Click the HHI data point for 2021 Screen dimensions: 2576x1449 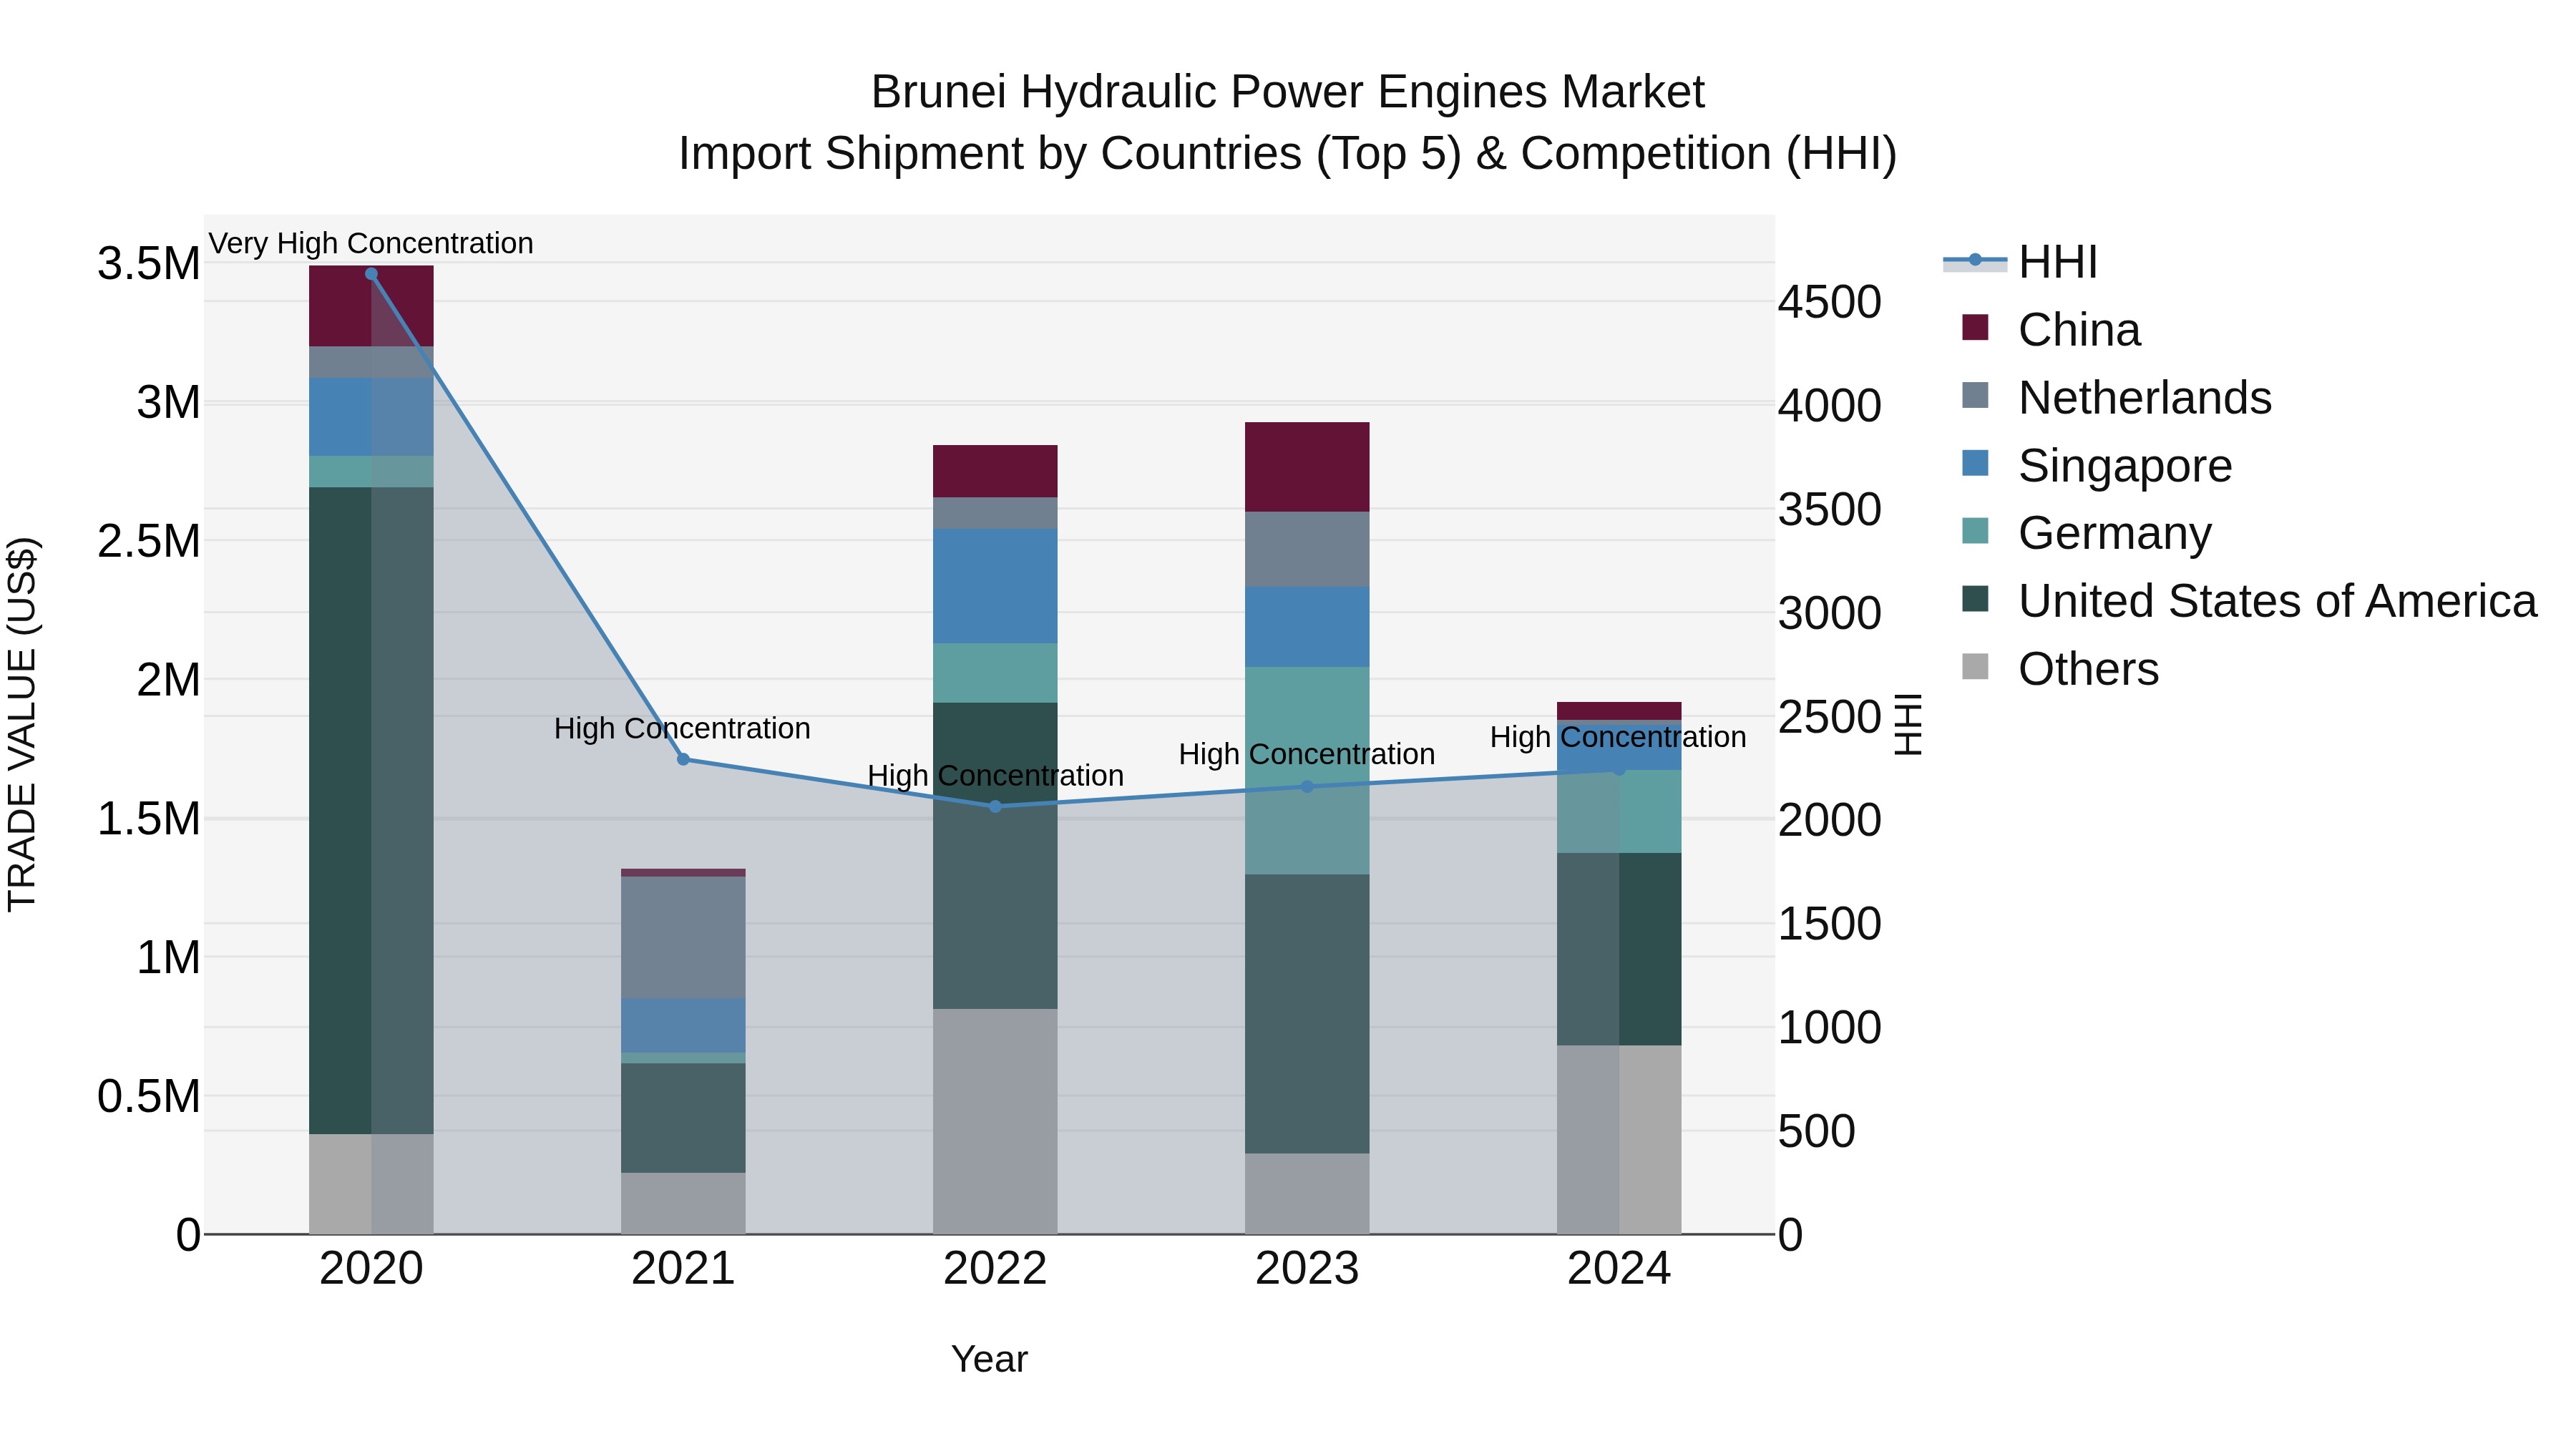coord(683,759)
